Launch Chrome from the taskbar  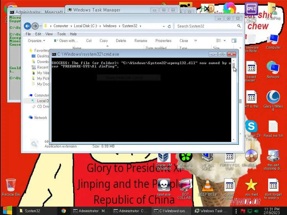[x=64, y=211]
